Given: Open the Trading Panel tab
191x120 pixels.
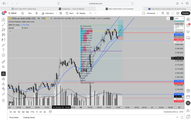Looking at the screenshot, I should pos(29,118).
